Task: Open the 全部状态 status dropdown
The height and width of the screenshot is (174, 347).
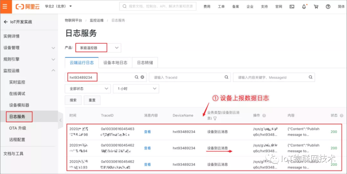Action: pyautogui.click(x=88, y=89)
